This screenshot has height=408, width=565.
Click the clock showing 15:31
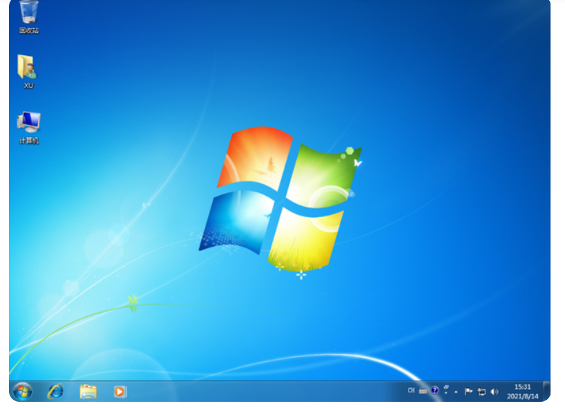(x=522, y=391)
